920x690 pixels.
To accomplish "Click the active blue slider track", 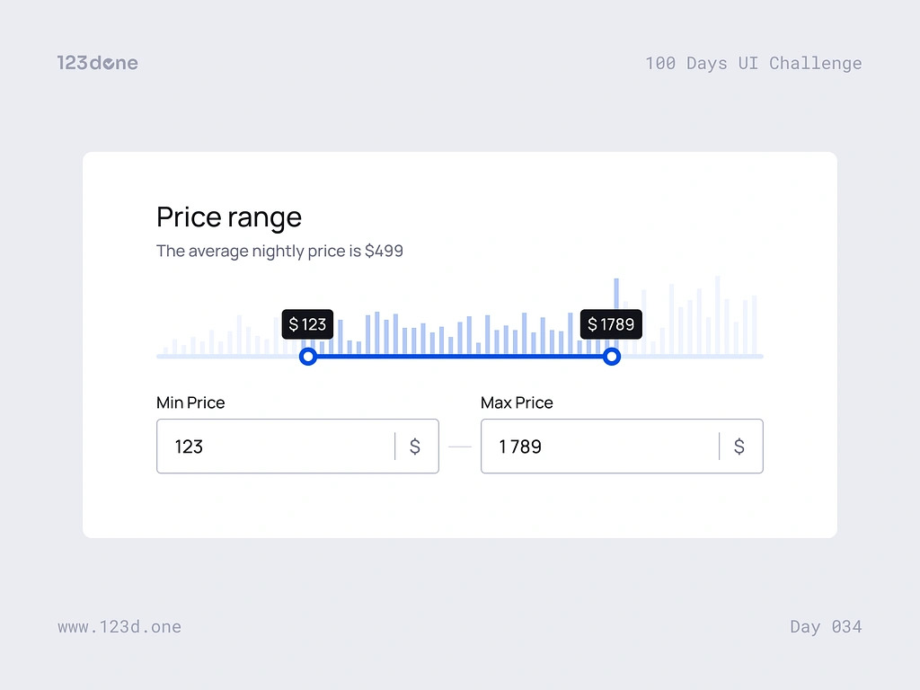I will [x=460, y=357].
